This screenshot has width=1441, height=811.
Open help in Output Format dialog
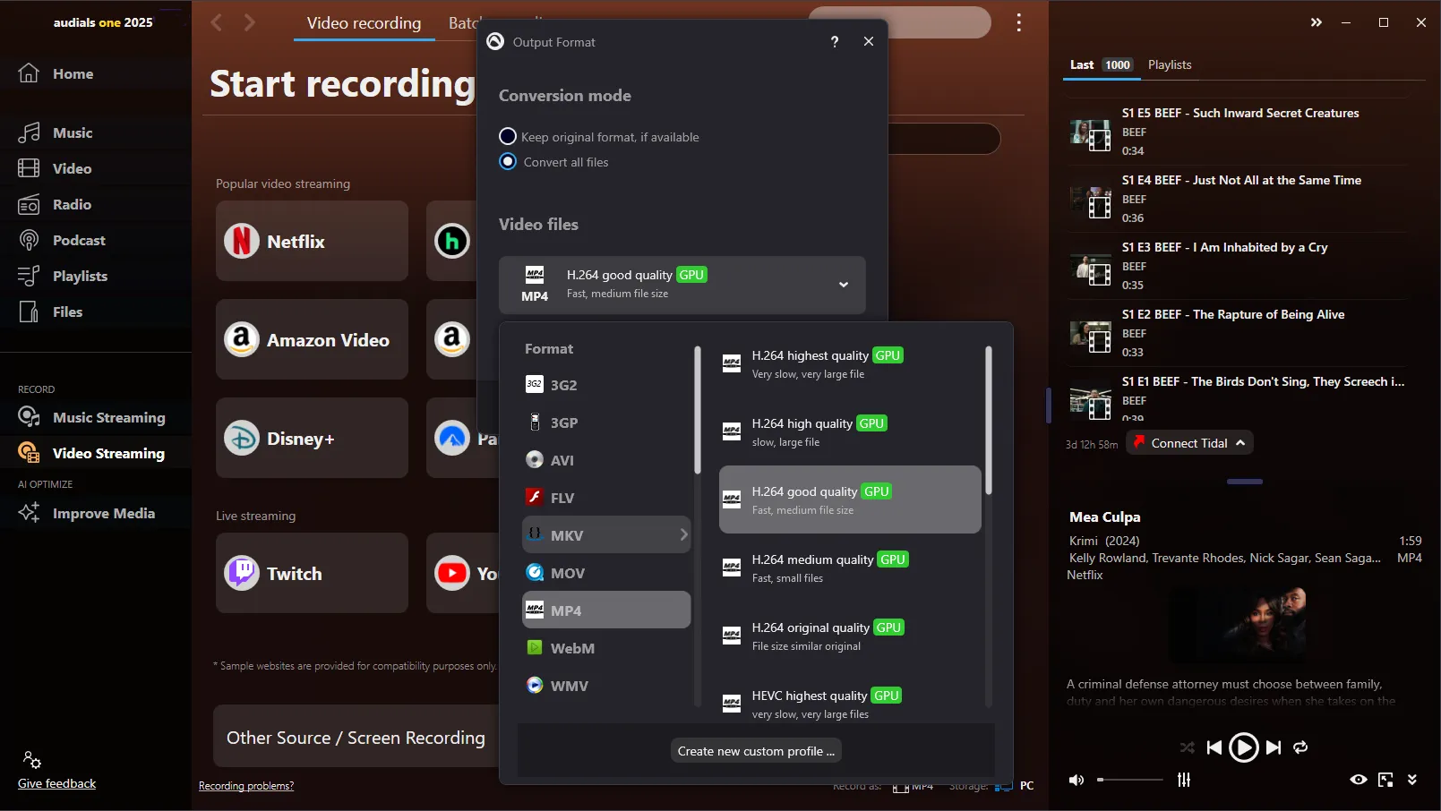click(x=835, y=41)
